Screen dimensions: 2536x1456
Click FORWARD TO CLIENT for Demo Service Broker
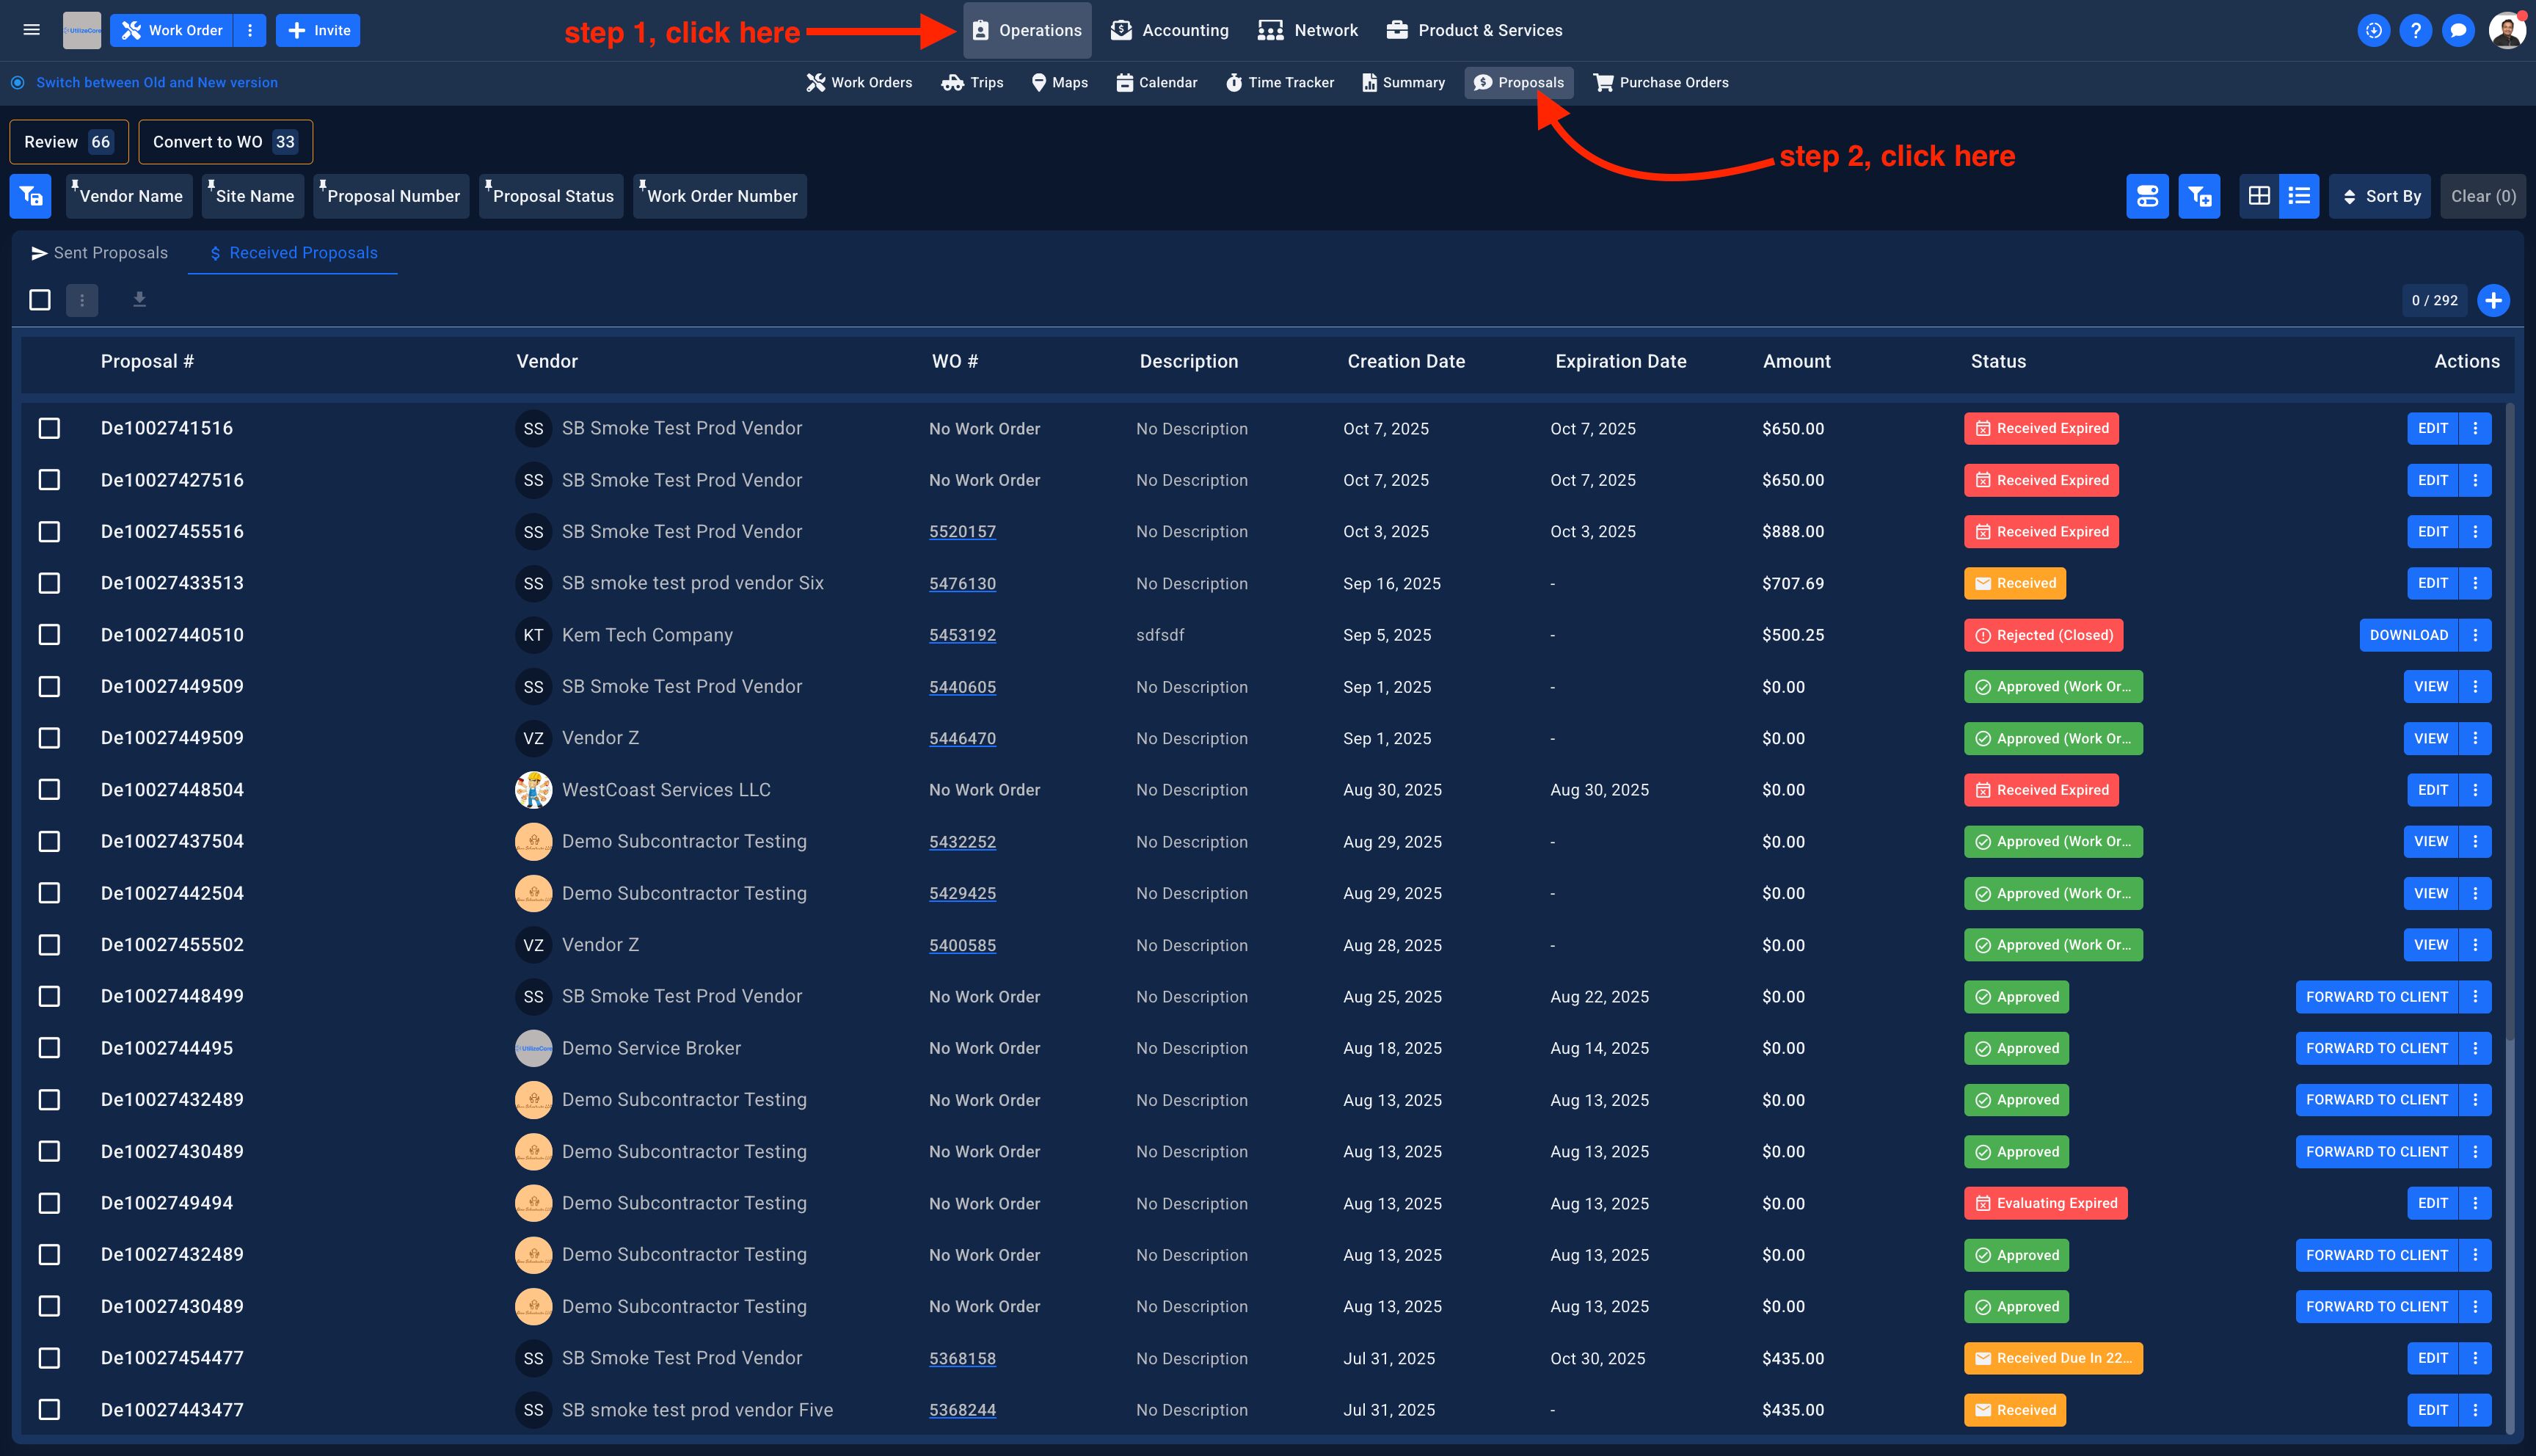(2376, 1048)
